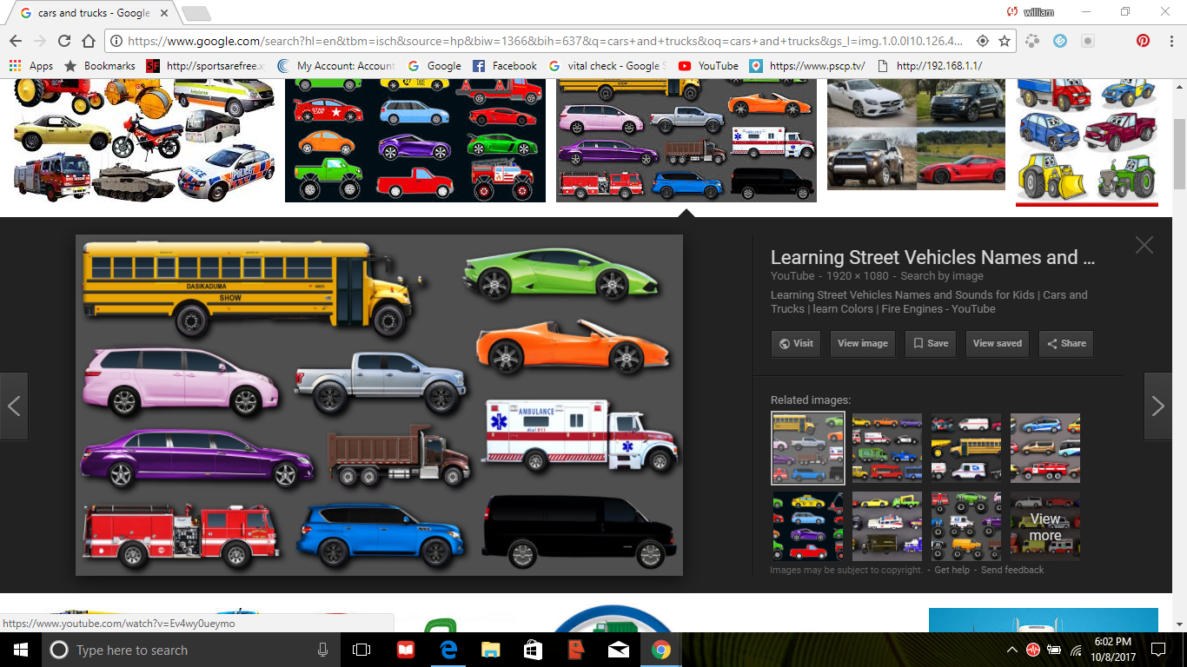
Task: Click the gray dotted-circle extension icon
Action: pos(1032,41)
